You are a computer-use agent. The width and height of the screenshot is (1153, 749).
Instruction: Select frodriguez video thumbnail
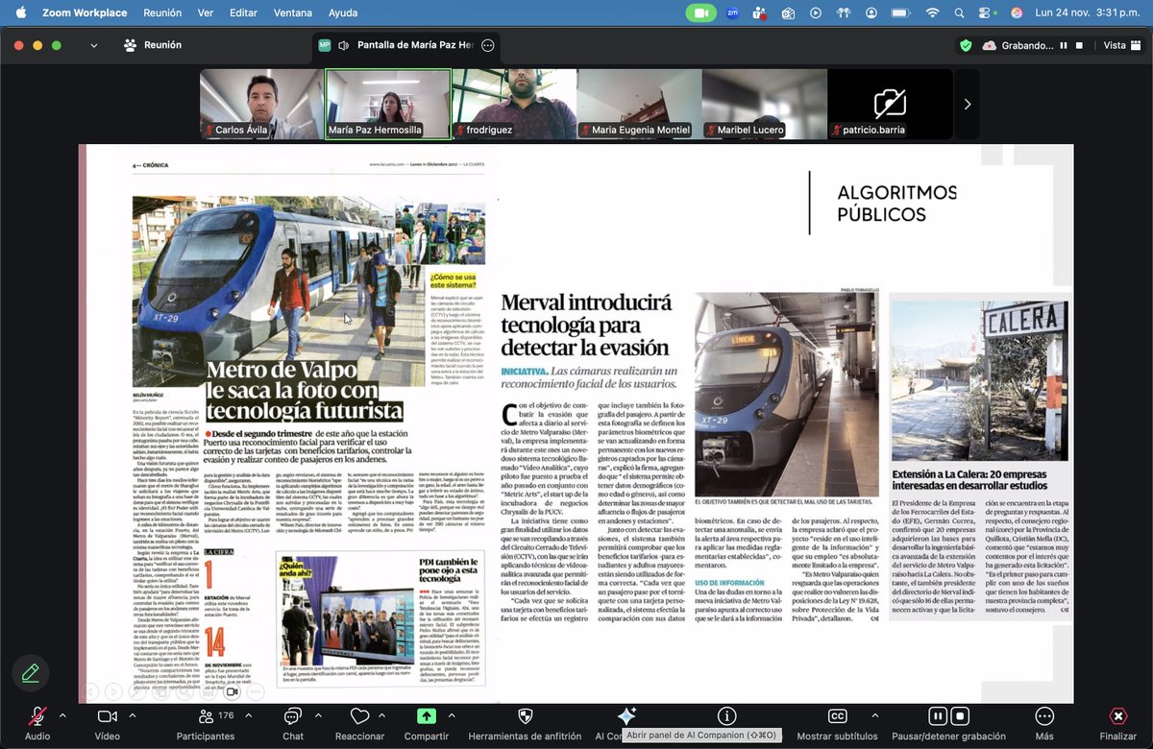coord(514,104)
